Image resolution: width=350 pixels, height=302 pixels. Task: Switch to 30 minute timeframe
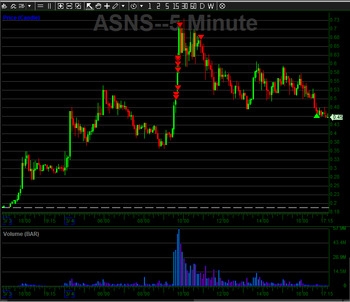tap(184, 6)
